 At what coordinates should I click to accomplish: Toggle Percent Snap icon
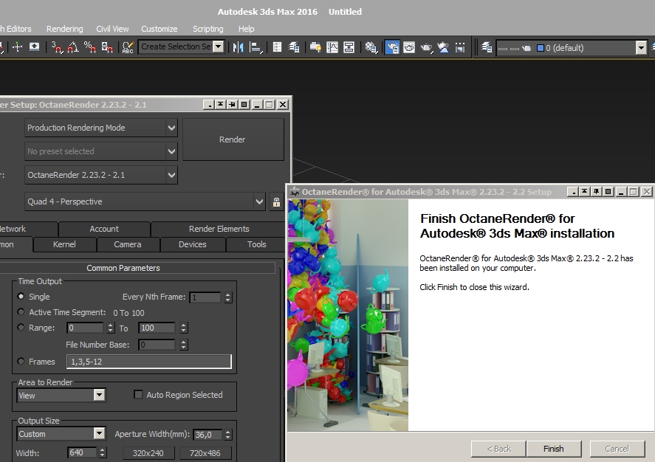click(90, 47)
